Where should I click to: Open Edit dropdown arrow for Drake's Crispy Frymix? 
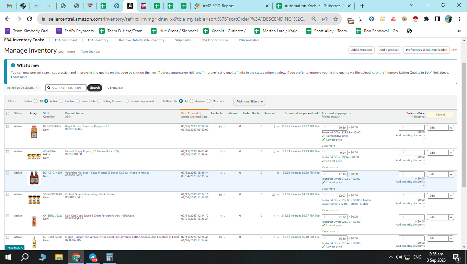pos(451,153)
